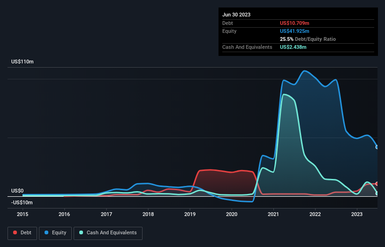Click the 2017 x-axis label
Viewport: 385px width, 247px height.
tap(106, 214)
